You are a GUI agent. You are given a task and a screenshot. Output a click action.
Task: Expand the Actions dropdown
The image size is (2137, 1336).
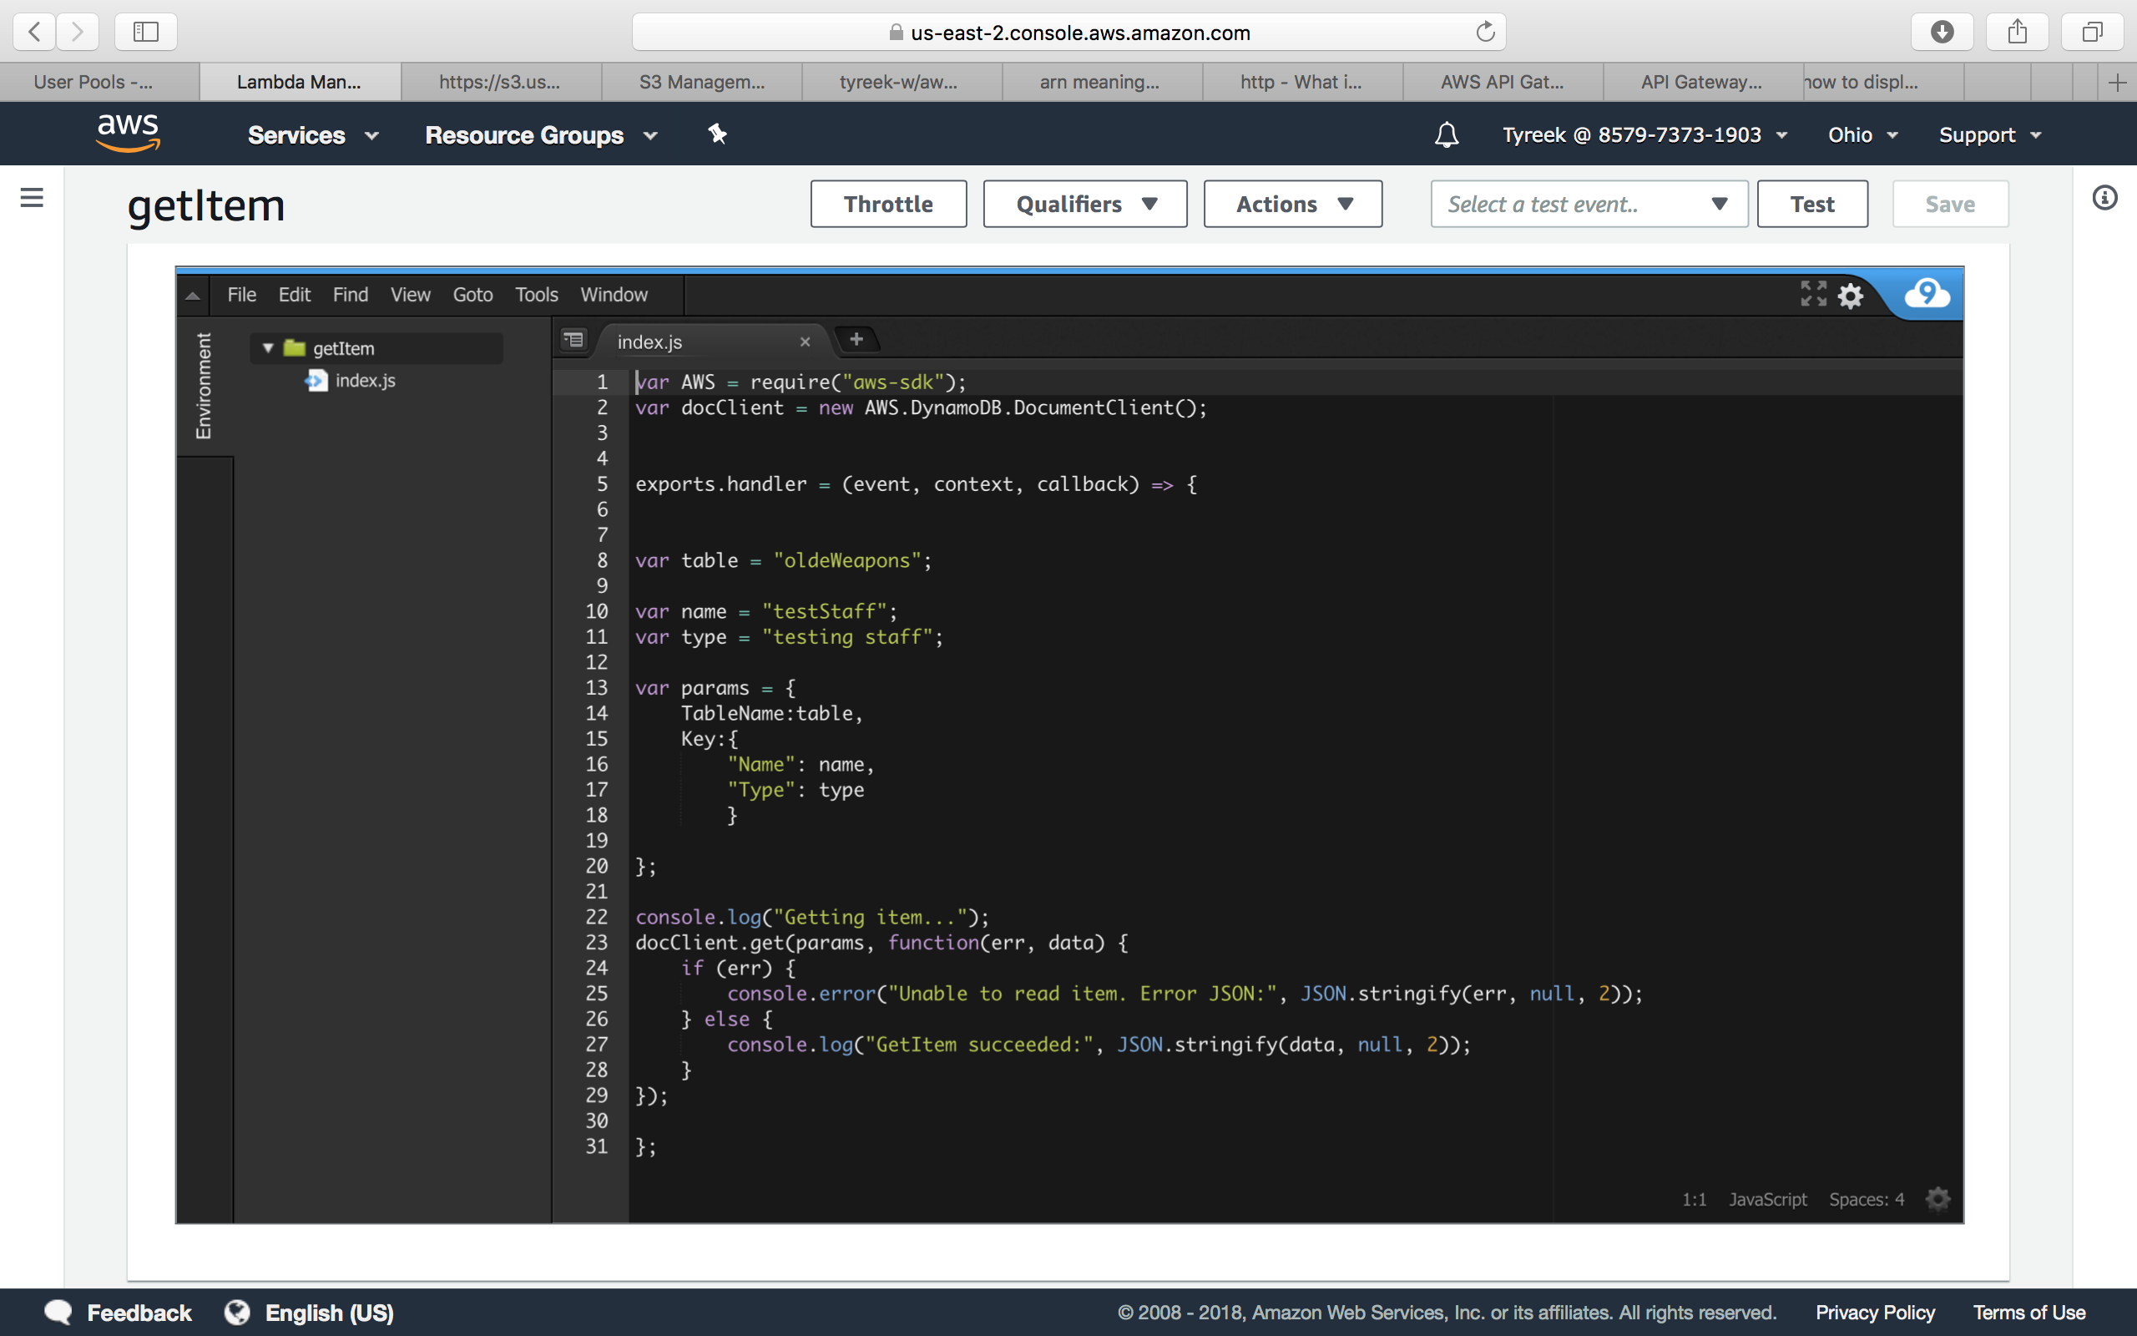tap(1292, 204)
